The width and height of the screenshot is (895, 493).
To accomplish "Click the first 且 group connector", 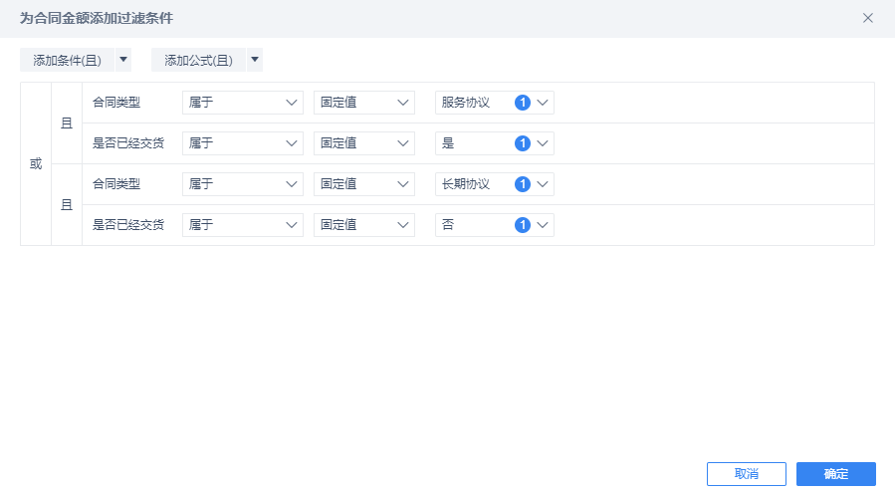I will (x=67, y=123).
